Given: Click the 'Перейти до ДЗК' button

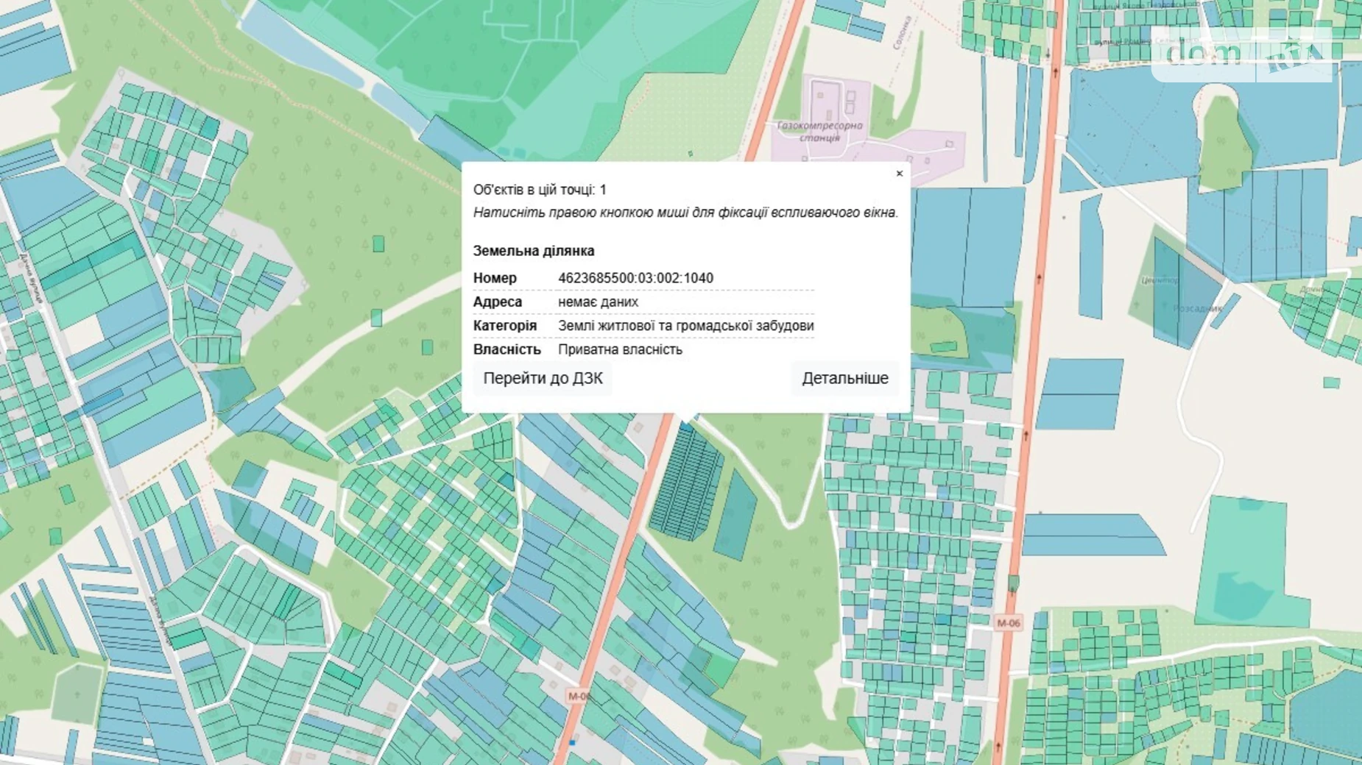Looking at the screenshot, I should [543, 378].
